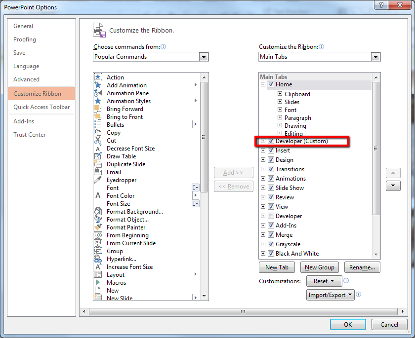415x338 pixels.
Task: Click the From Current Slide icon
Action: click(98, 243)
